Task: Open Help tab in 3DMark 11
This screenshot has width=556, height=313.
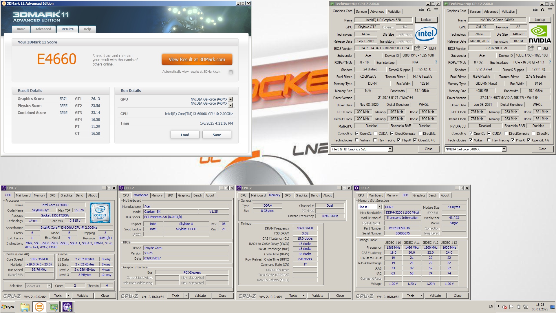Action: pos(87,29)
